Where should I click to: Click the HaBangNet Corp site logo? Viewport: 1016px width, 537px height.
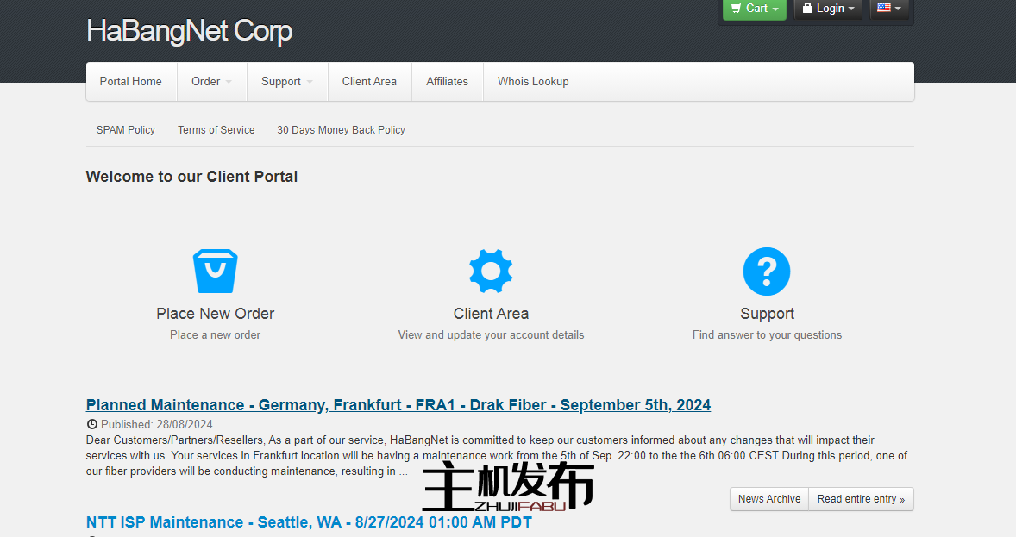coord(189,31)
